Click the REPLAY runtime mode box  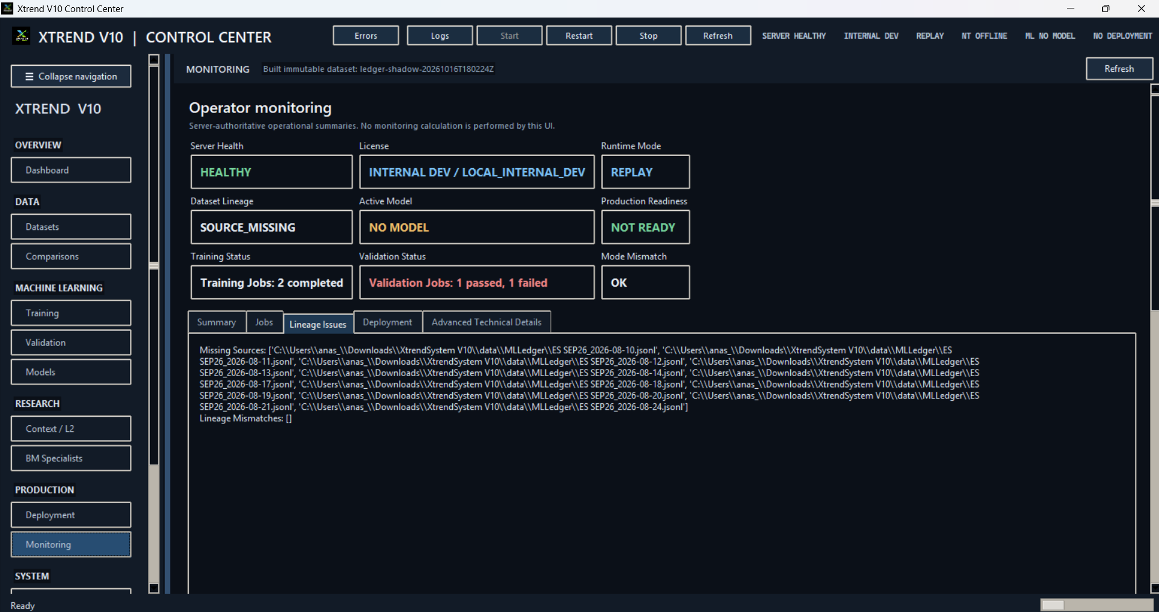645,172
